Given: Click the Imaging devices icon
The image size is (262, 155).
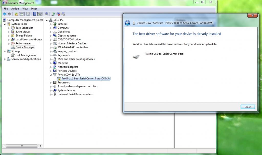Looking at the screenshot, I should 55,51.
